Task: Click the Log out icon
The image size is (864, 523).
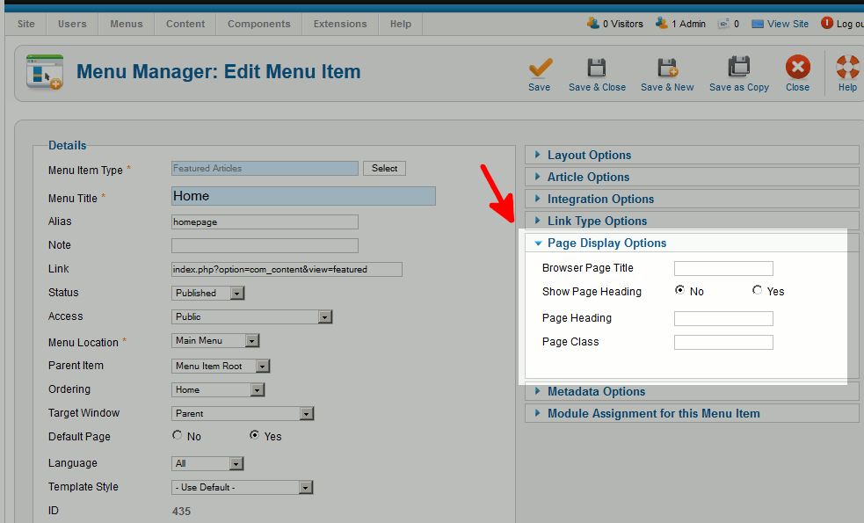Action: [827, 24]
